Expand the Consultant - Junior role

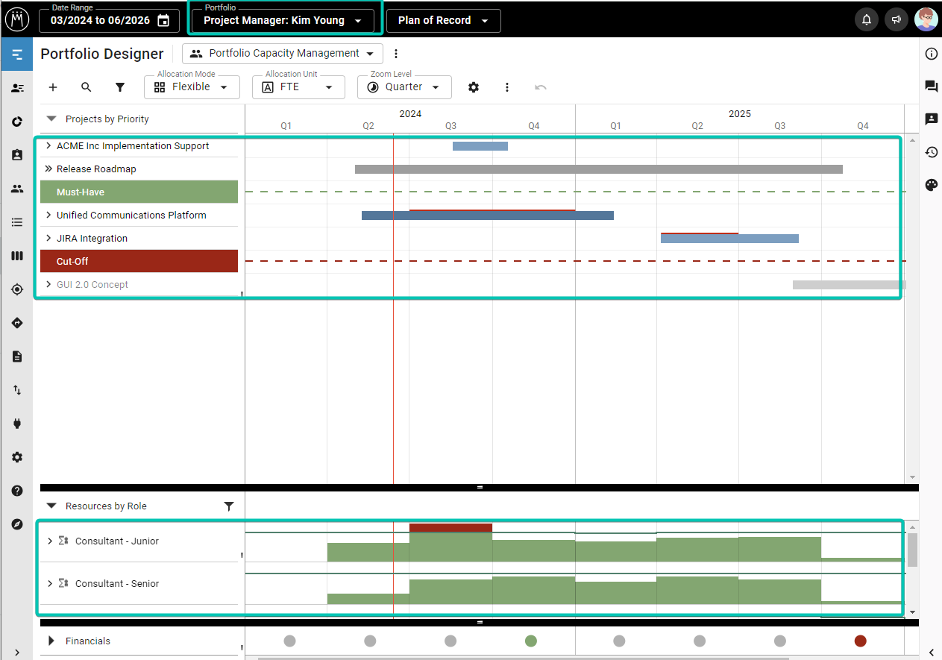[50, 541]
